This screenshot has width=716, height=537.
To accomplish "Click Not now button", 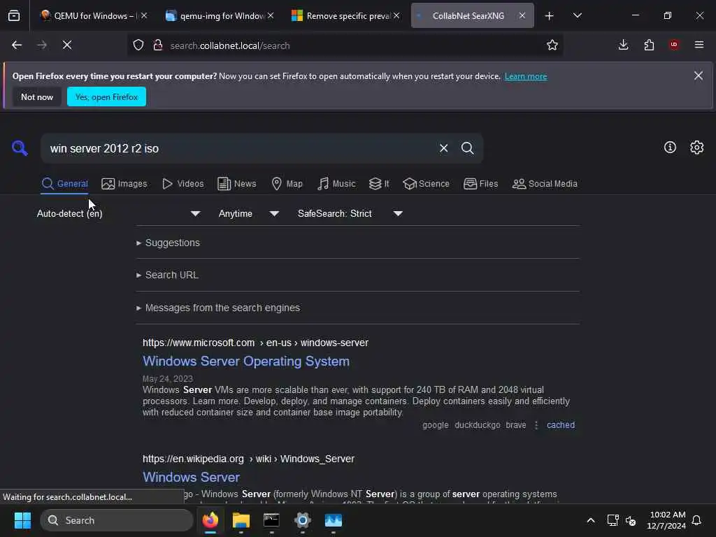I will [37, 96].
